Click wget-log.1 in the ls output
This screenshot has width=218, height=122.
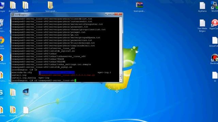[x=104, y=73]
